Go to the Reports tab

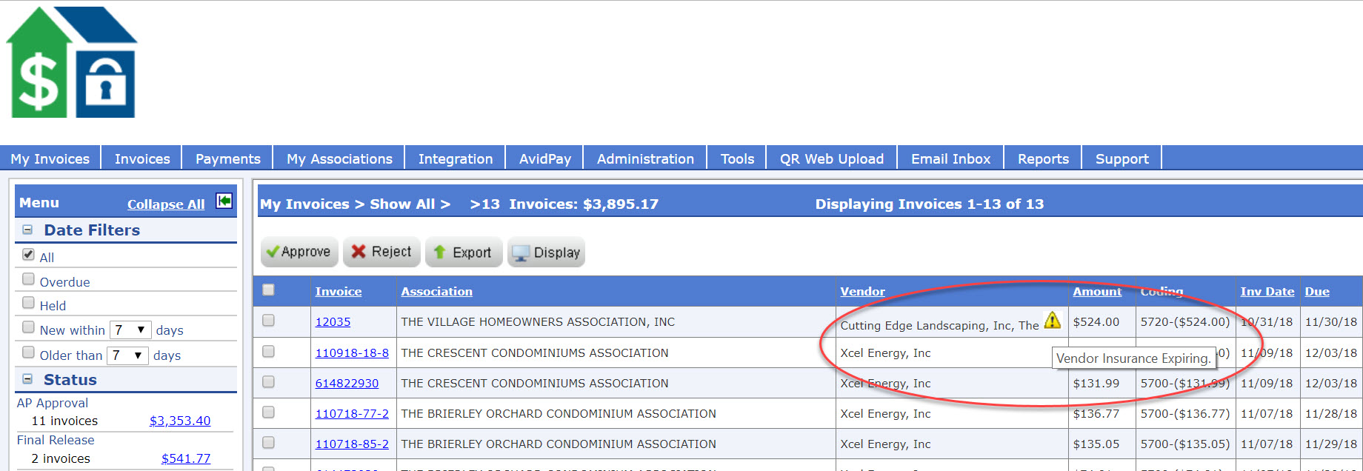(x=1042, y=158)
